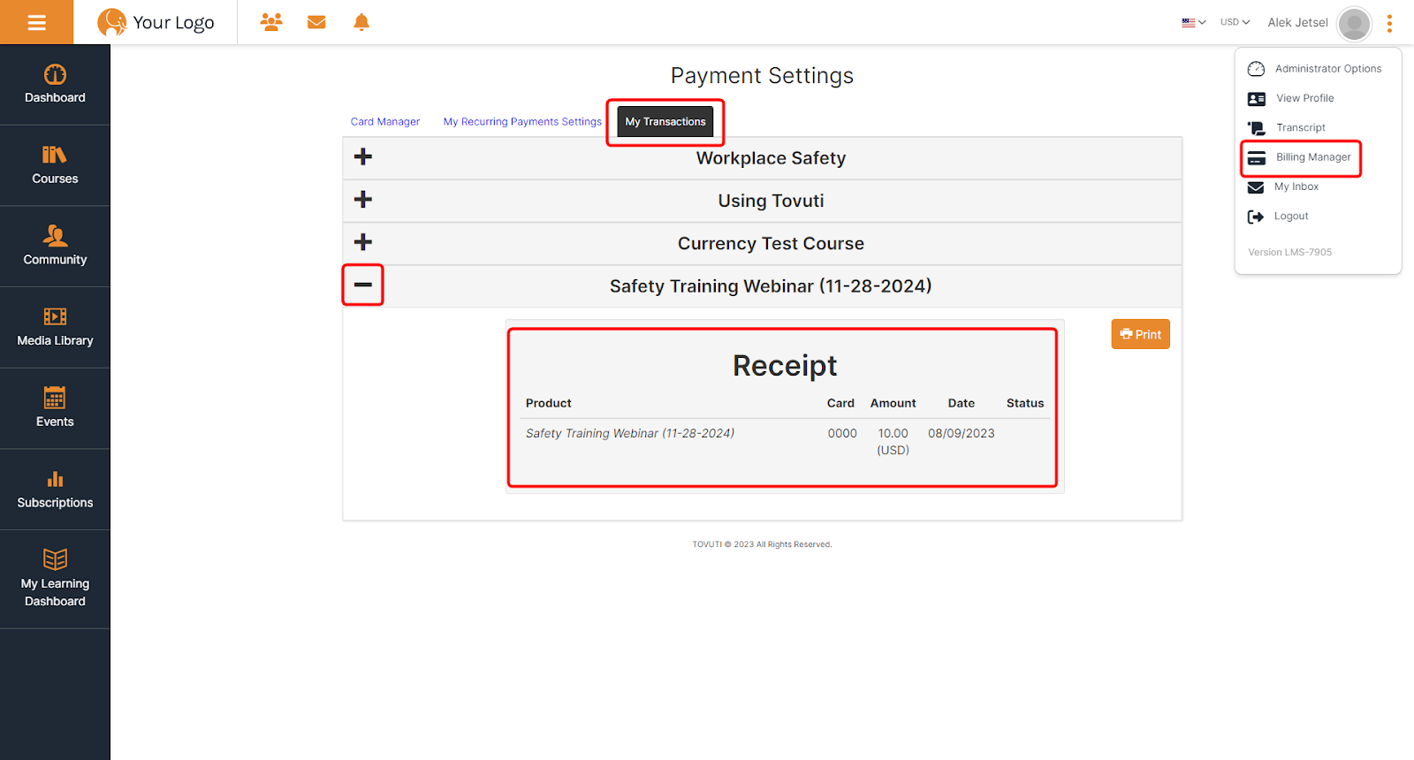Open Community in the sidebar
Viewport: 1414px width, 760px height.
55,247
